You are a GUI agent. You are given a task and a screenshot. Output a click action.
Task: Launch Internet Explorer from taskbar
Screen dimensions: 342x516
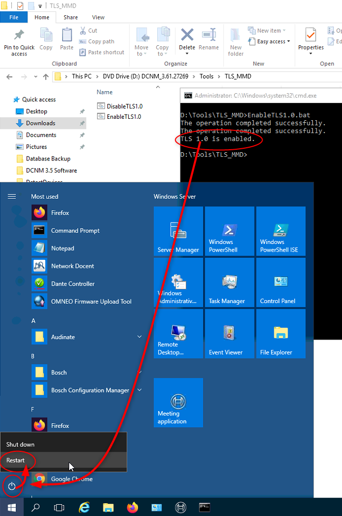tap(84, 508)
